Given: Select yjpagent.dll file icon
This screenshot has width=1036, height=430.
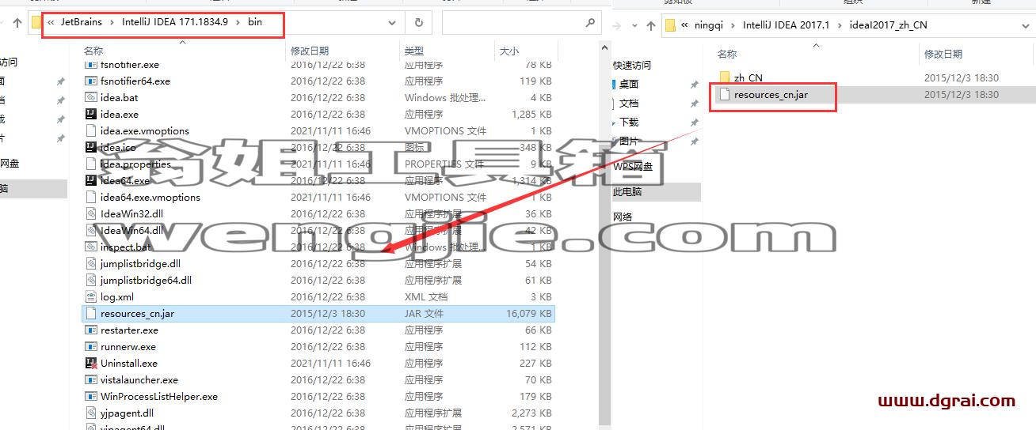Looking at the screenshot, I should [91, 413].
